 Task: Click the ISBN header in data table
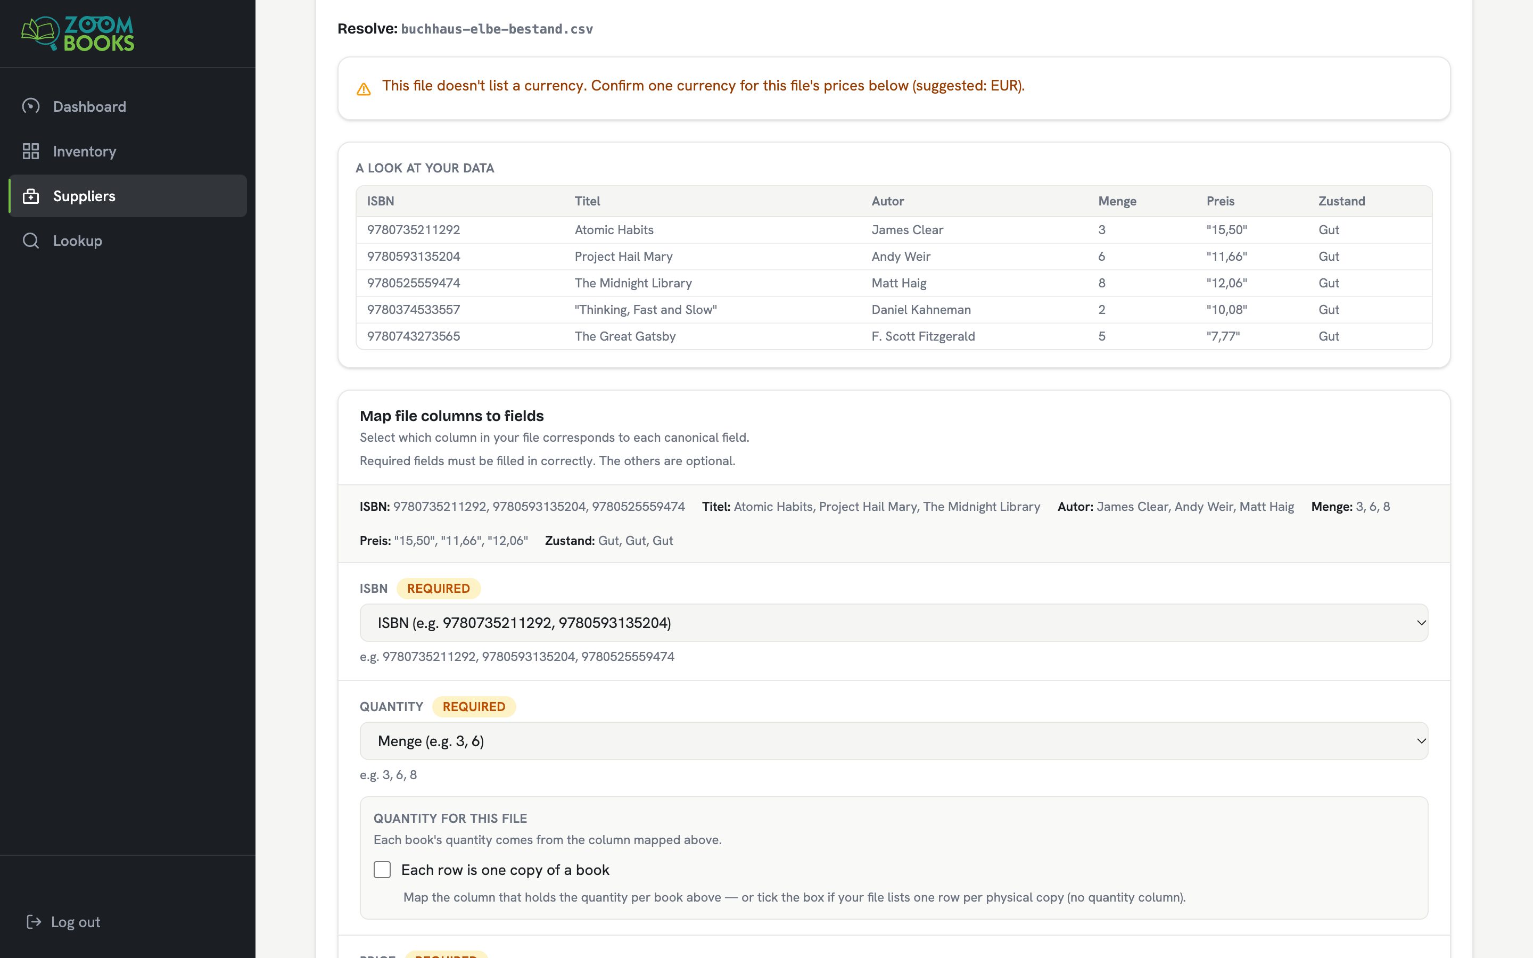[x=380, y=202]
